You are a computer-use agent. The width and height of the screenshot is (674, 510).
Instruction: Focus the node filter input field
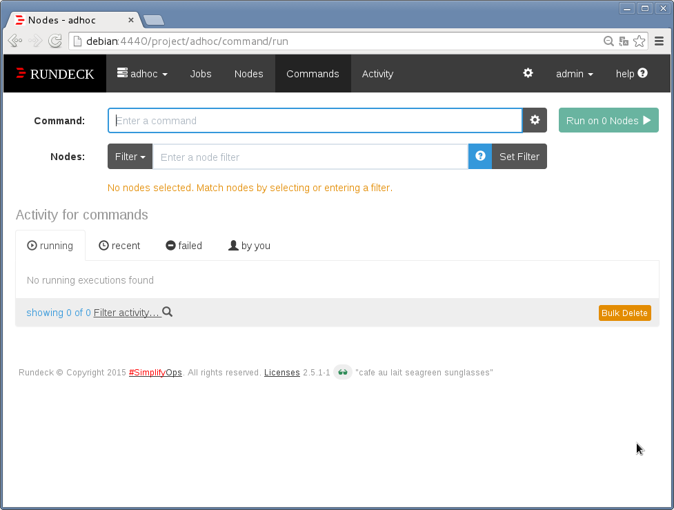(x=310, y=157)
